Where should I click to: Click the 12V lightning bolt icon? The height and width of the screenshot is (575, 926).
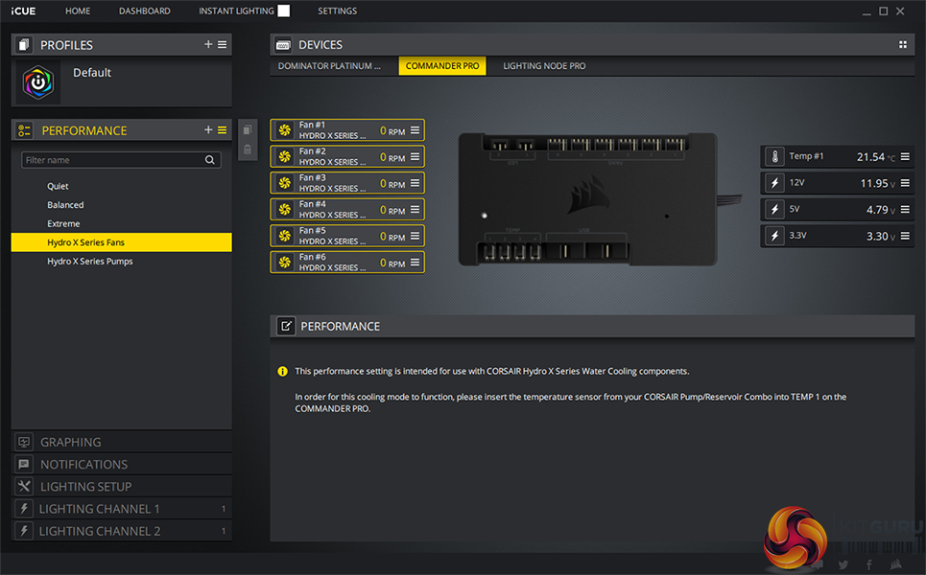click(x=774, y=183)
